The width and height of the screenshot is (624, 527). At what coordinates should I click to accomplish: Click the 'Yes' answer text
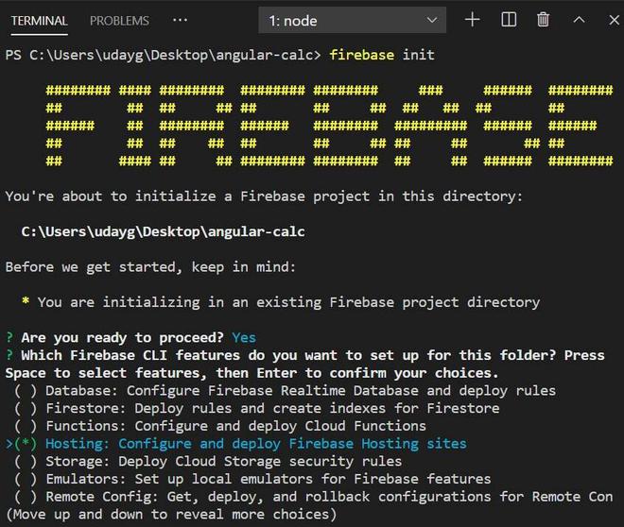(x=244, y=338)
